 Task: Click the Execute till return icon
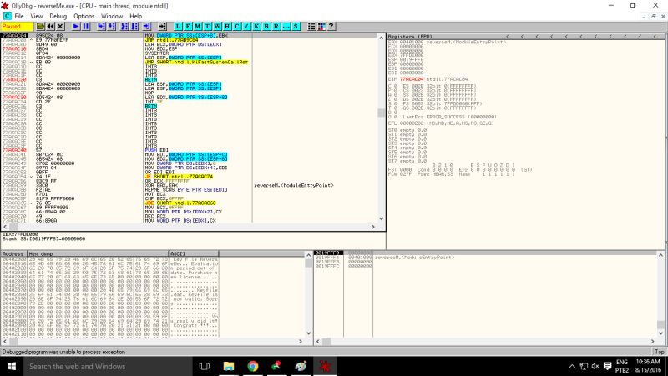click(147, 27)
